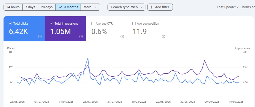255x107 pixels.
Task: Open help icon on Average CTR card
Action: [122, 37]
